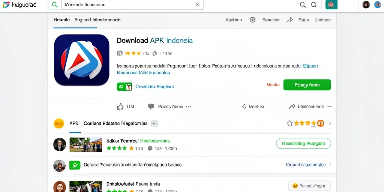Select the Reunite tab
This screenshot has width=384, height=192.
[x=61, y=20]
